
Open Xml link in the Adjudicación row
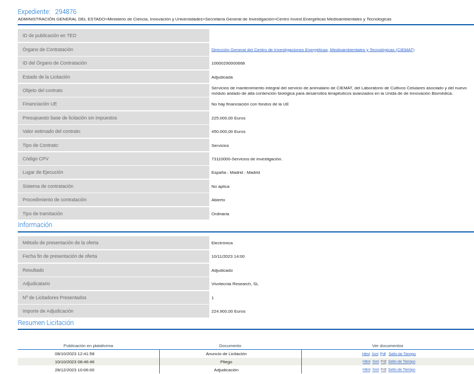[376, 370]
